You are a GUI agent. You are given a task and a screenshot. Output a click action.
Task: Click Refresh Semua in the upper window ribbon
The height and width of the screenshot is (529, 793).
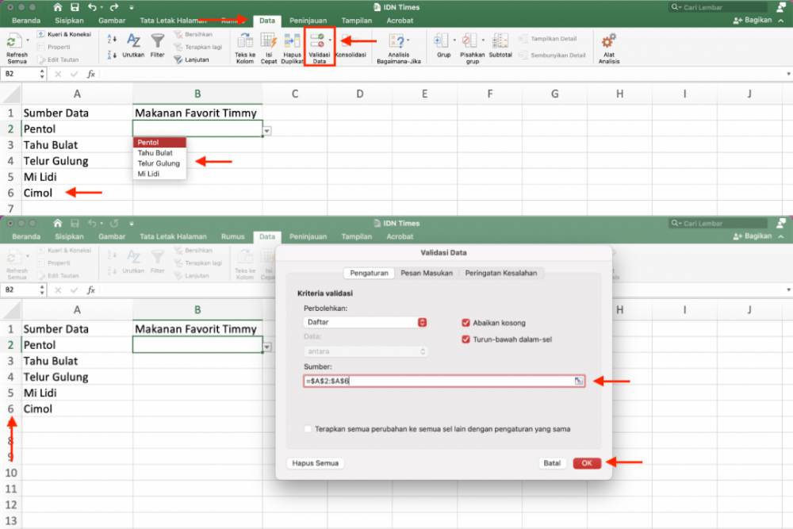pos(16,48)
